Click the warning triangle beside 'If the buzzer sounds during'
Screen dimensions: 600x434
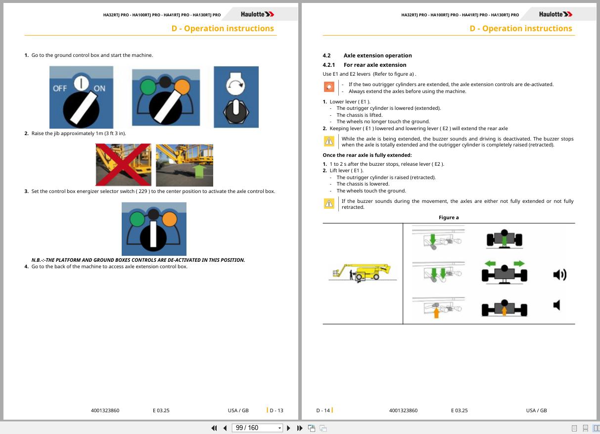click(329, 203)
